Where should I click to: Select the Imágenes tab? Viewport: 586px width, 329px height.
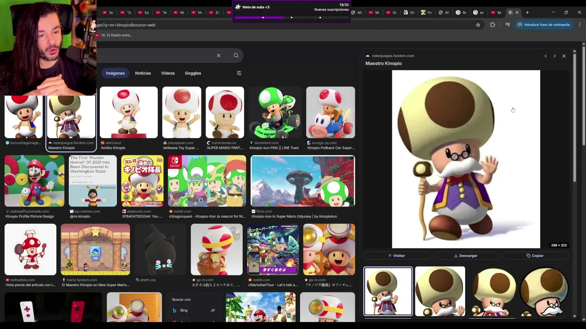coord(115,73)
